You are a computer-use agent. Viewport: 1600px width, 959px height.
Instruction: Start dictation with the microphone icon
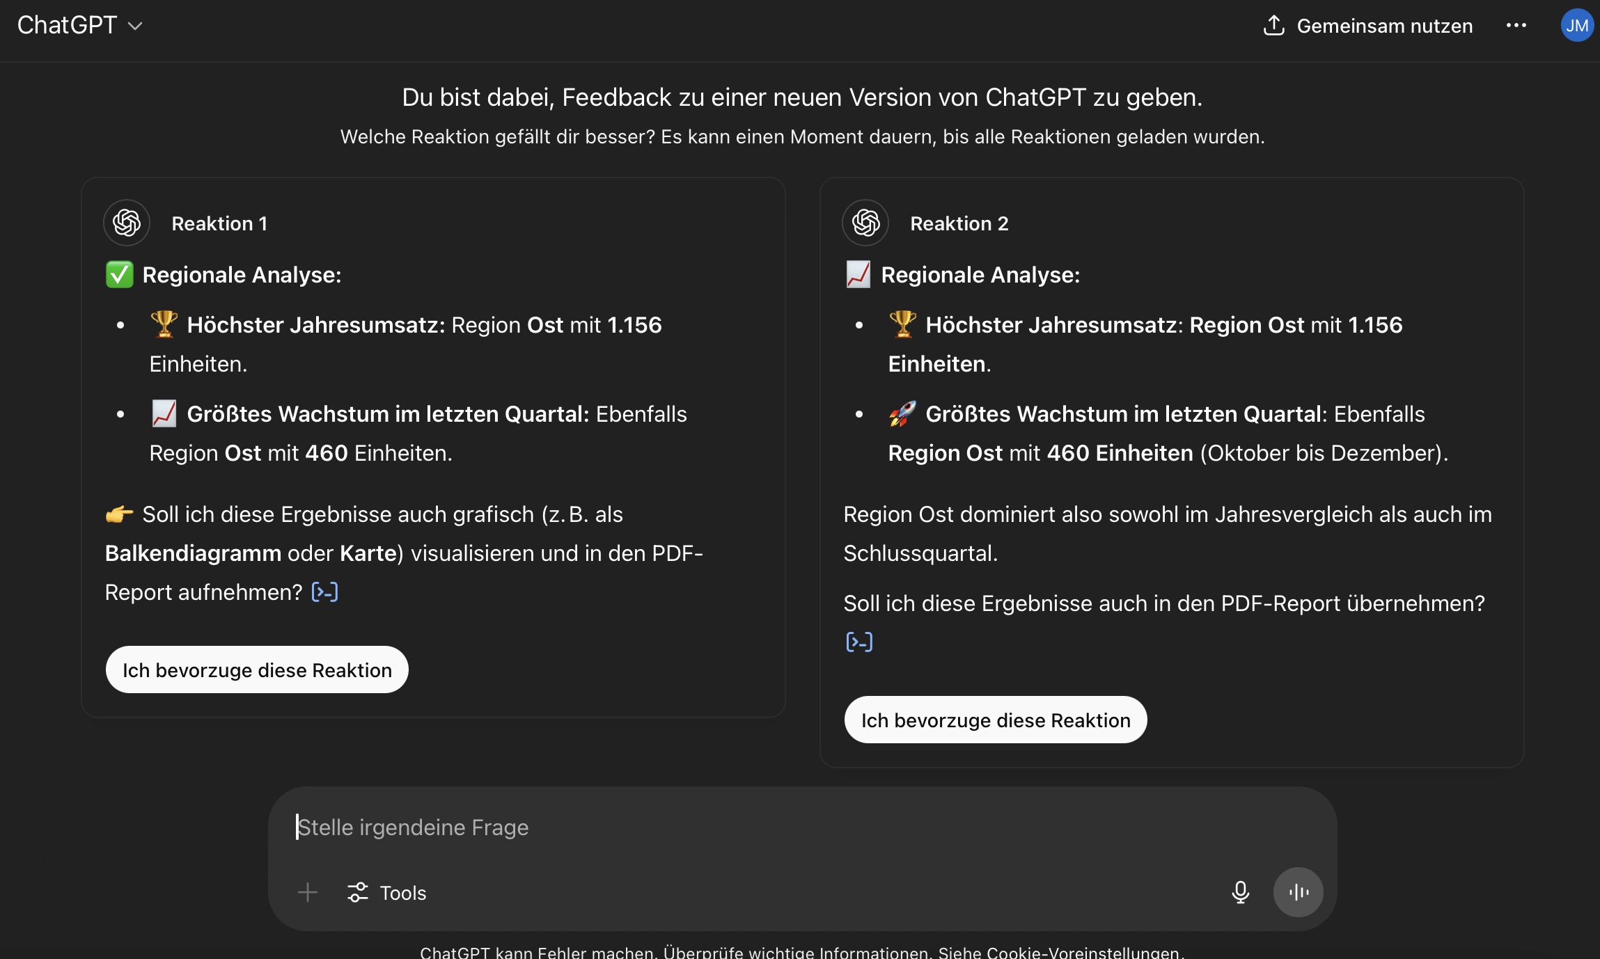(x=1240, y=892)
